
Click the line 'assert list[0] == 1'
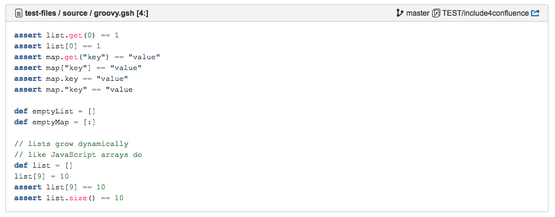pos(57,46)
